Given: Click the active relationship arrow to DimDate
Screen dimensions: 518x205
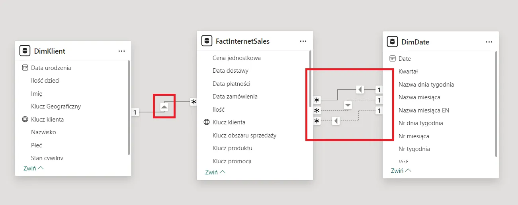Looking at the screenshot, I should 360,89.
